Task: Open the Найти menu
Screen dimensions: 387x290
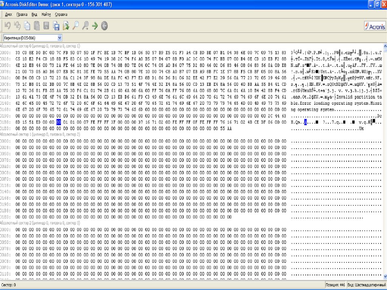Action: click(x=46, y=14)
